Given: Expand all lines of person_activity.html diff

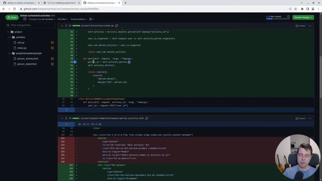Looking at the screenshot, I should pos(66,119).
